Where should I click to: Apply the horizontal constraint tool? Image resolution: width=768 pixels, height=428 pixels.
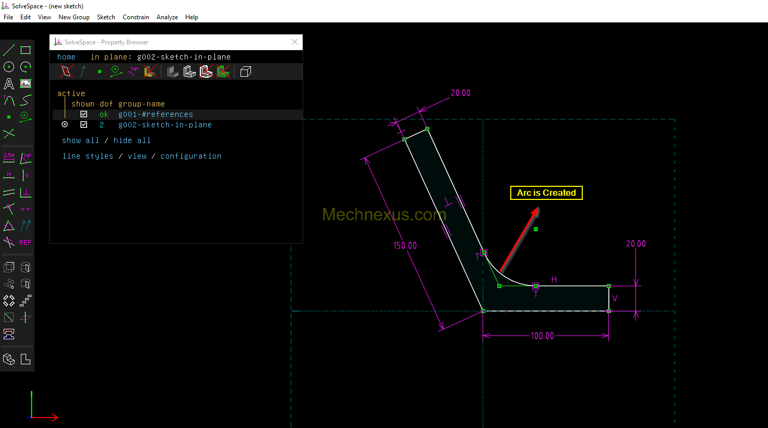pos(9,175)
